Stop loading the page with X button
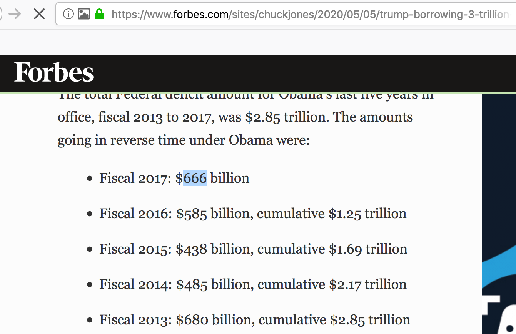Image resolution: width=516 pixels, height=334 pixels. coord(39,14)
